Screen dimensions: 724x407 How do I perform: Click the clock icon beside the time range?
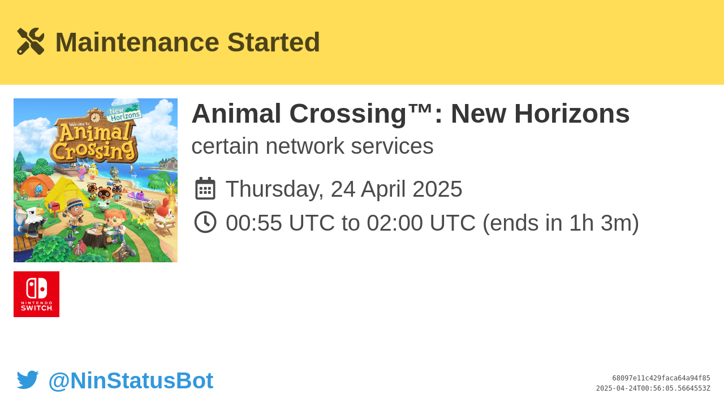tap(205, 222)
